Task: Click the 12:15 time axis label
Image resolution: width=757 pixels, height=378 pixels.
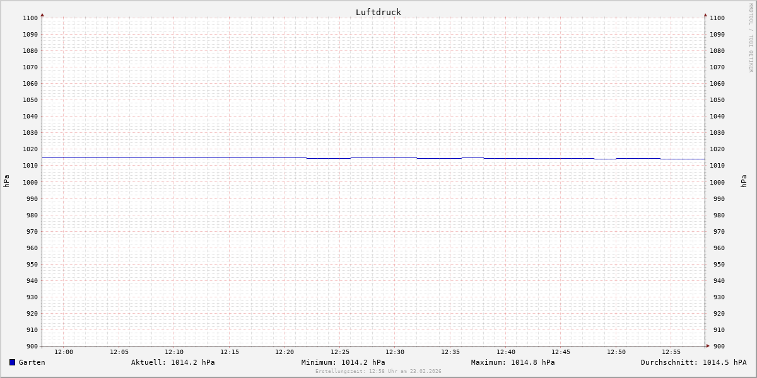Action: 230,352
